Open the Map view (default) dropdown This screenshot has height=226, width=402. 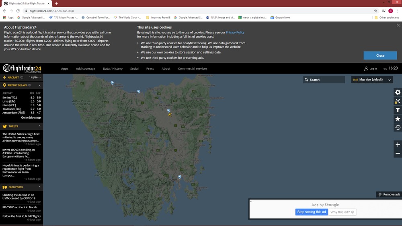click(372, 80)
